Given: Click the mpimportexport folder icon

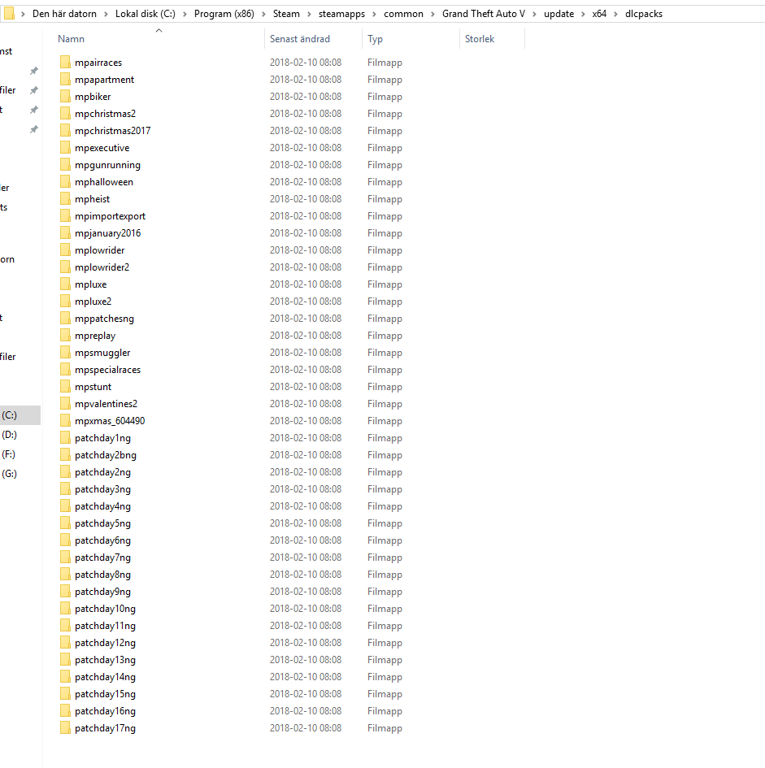Looking at the screenshot, I should (x=65, y=216).
